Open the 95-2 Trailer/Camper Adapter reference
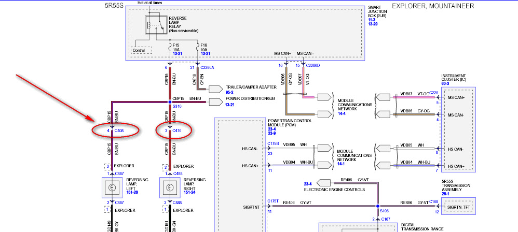518x232 pixels. pos(229,93)
